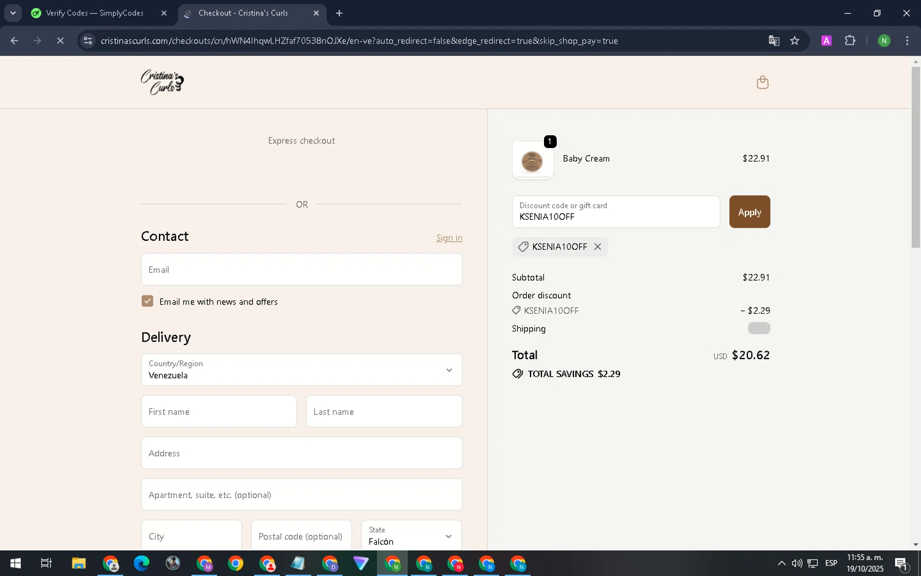Click the scrollbar down arrow
Image resolution: width=921 pixels, height=576 pixels.
click(915, 545)
